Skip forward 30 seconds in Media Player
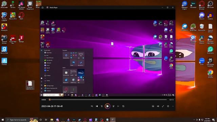217x122 pixels. point(113,106)
